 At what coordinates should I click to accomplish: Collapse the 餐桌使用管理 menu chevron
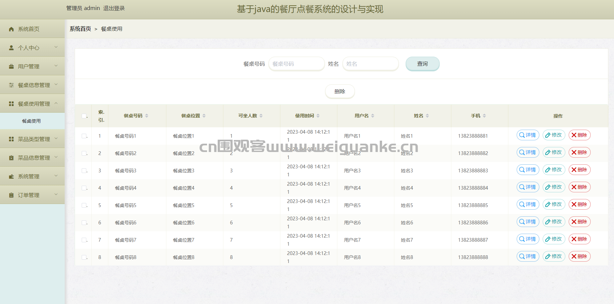coord(56,103)
